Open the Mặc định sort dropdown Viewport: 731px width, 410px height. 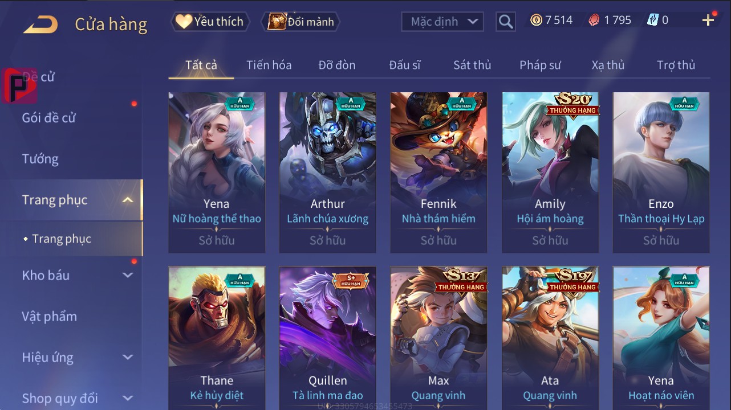pos(442,22)
